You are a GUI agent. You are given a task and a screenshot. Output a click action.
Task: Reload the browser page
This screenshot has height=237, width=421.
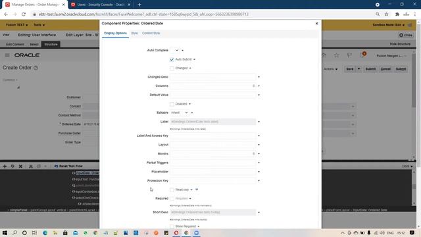tap(24, 14)
